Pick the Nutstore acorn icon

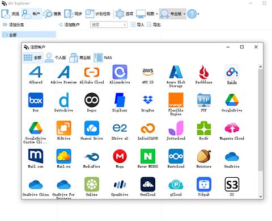pos(203,159)
